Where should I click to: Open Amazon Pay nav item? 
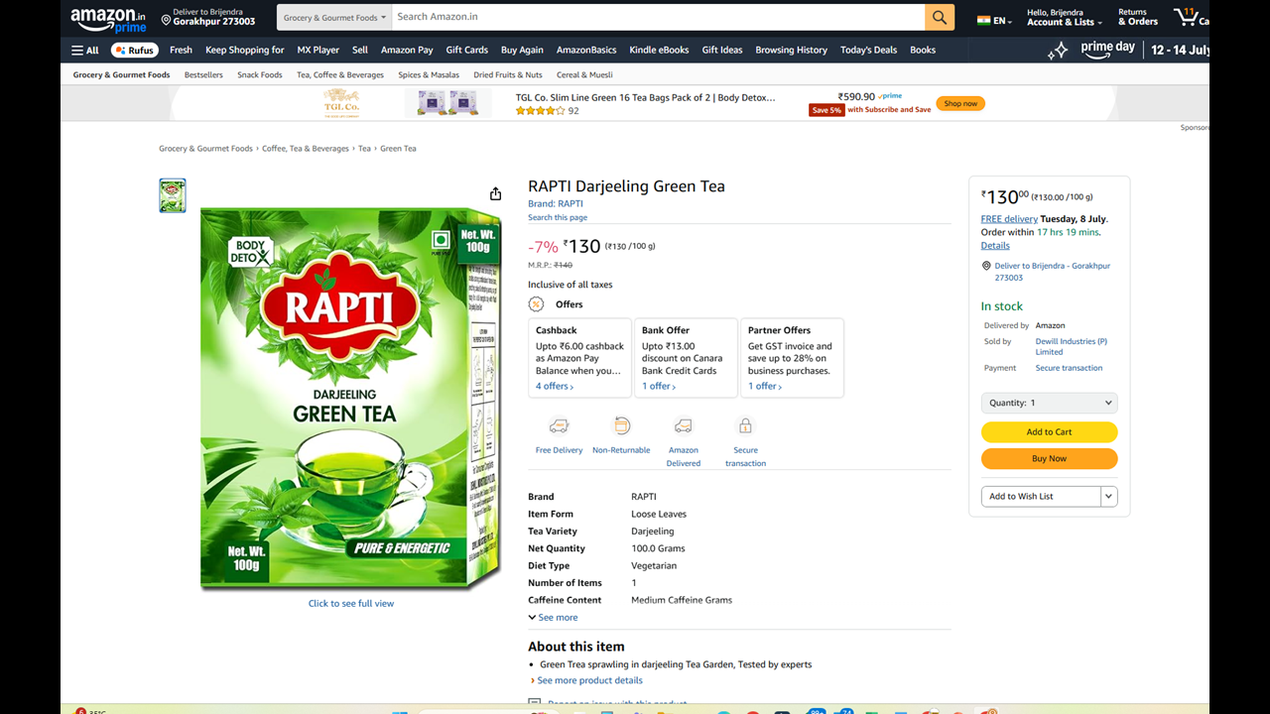pos(407,50)
